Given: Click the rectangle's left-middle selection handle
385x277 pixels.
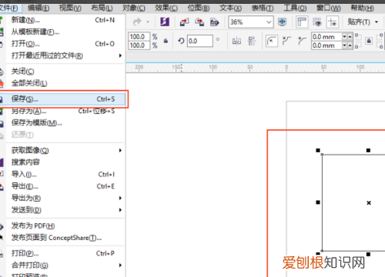Looking at the screenshot, I should pyautogui.click(x=318, y=202).
